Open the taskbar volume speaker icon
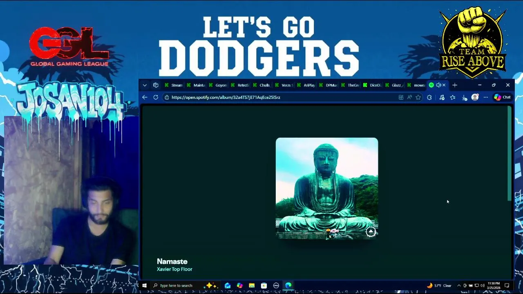 [x=482, y=285]
